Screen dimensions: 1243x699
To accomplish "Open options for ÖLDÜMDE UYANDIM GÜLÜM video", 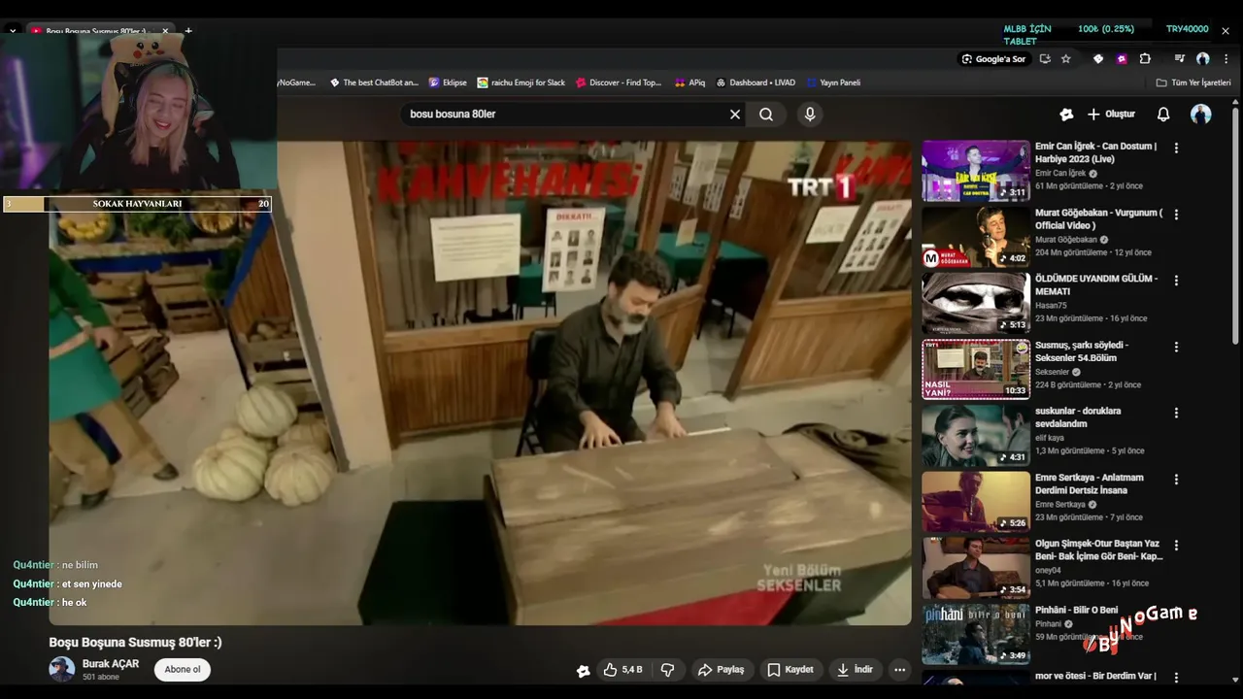I will pos(1176,281).
